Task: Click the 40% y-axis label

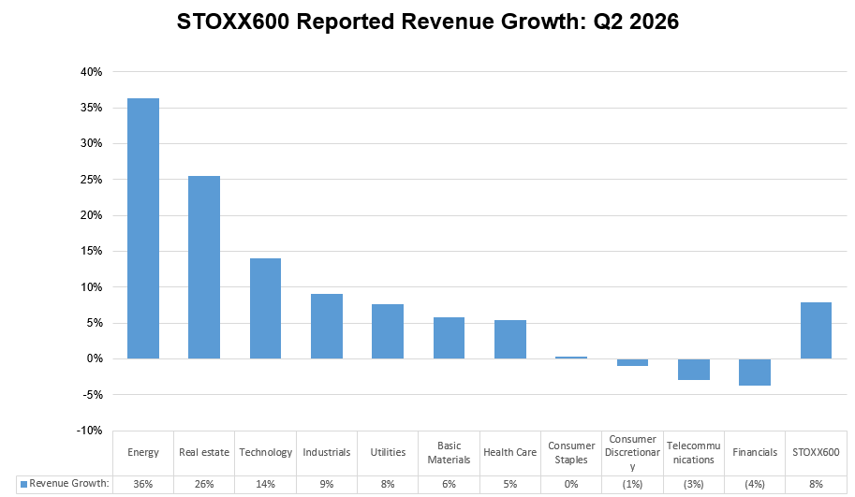Action: click(92, 72)
